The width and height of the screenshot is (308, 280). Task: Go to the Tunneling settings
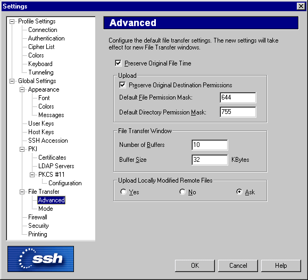click(41, 72)
